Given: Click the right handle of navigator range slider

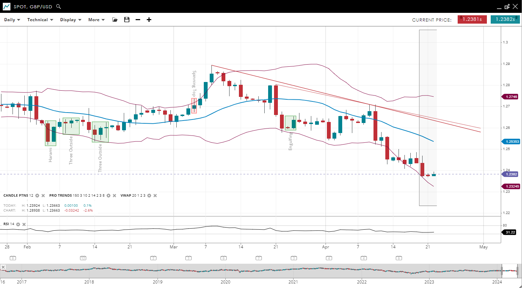Looking at the screenshot, I should pos(517,271).
